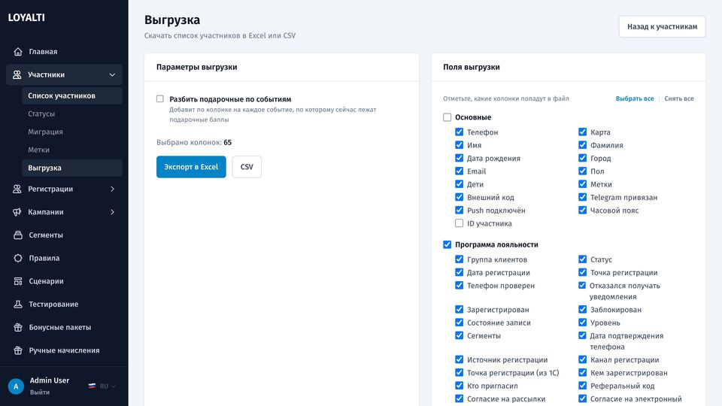Click the Сегменты sidebar icon
722x406 pixels.
[x=18, y=235]
